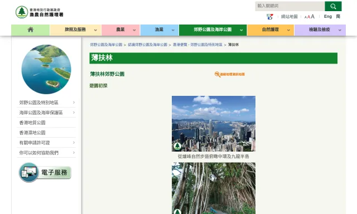Click the green search magnifier button

point(333,6)
